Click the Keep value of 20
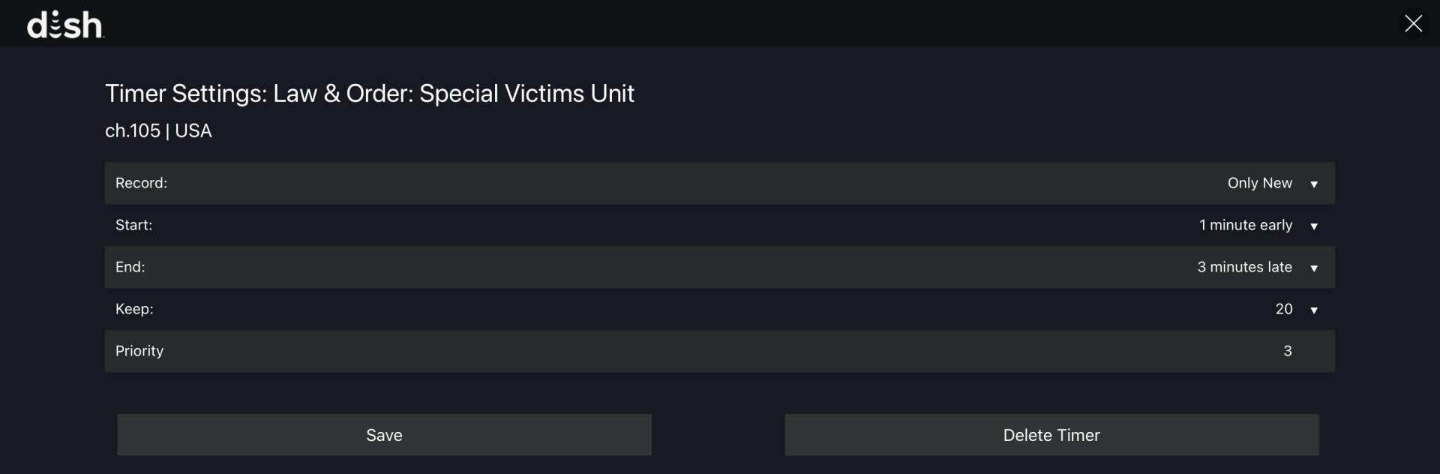Screen dimensions: 1440x474 [1284, 309]
